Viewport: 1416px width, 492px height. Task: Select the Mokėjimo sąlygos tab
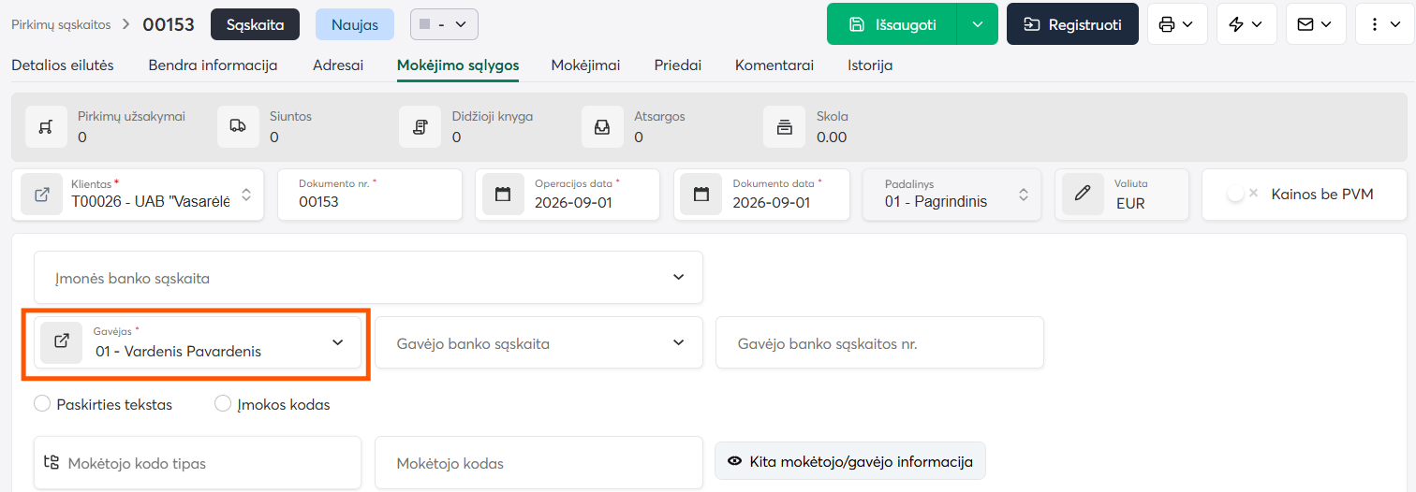point(458,65)
